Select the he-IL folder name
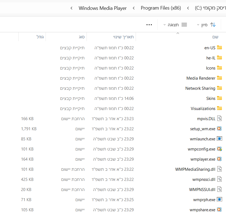The image size is (226, 217). pos(211,58)
